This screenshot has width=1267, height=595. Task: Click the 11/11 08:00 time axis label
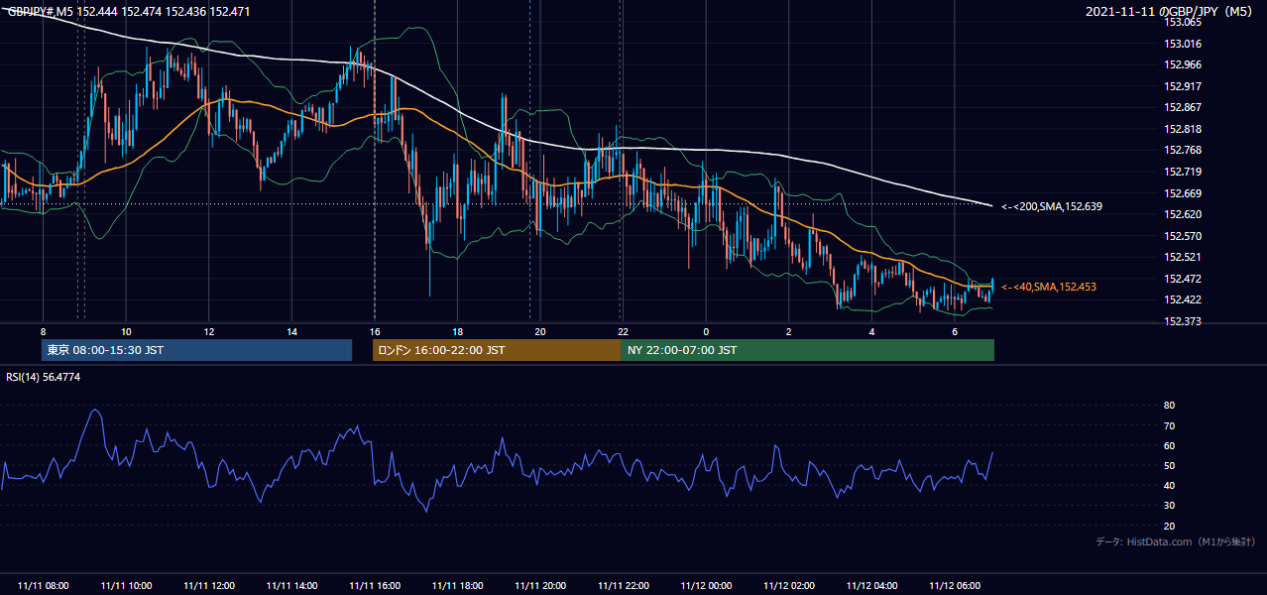click(x=43, y=586)
